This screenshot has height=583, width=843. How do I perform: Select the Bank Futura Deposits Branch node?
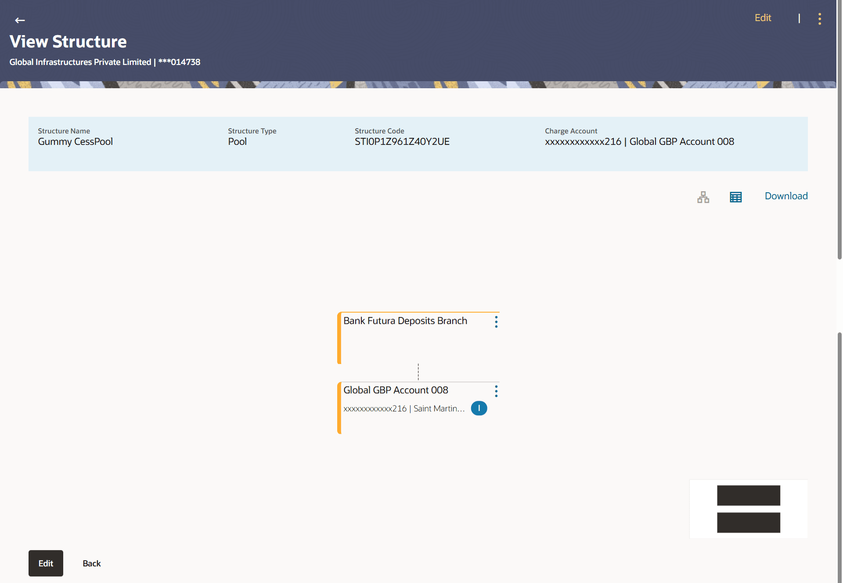405,321
